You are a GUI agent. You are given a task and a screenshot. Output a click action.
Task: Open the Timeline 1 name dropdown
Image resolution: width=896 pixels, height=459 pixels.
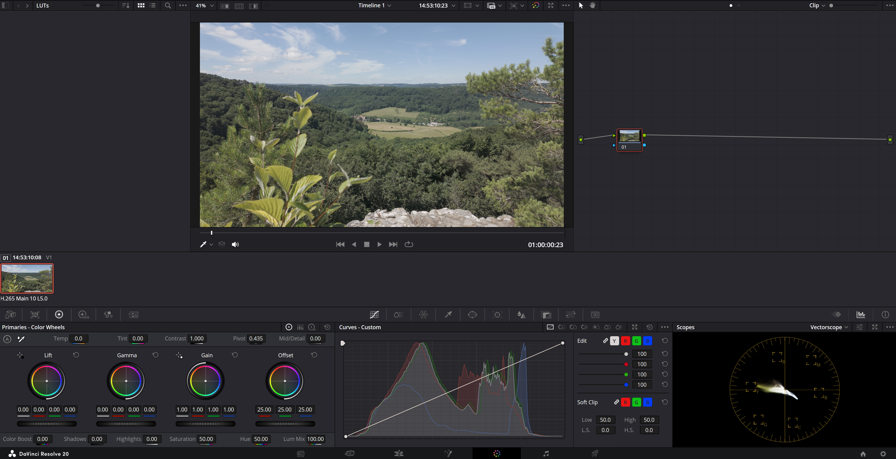point(375,5)
